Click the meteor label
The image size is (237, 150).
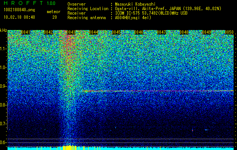point(54,12)
